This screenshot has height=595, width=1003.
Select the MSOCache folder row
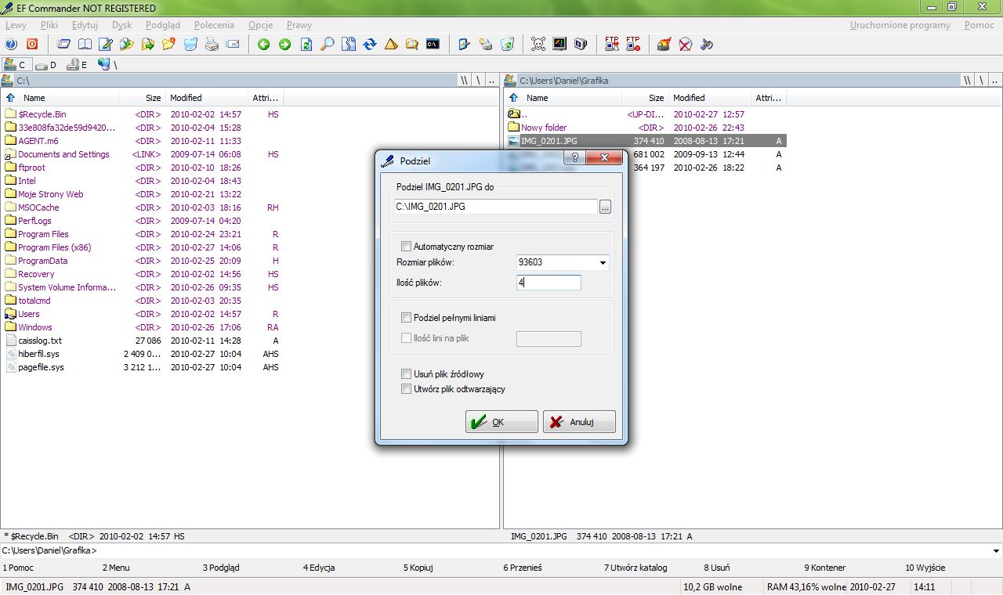[142, 207]
